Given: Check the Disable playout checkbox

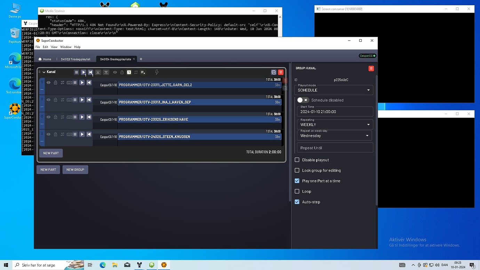Looking at the screenshot, I should pos(297,160).
